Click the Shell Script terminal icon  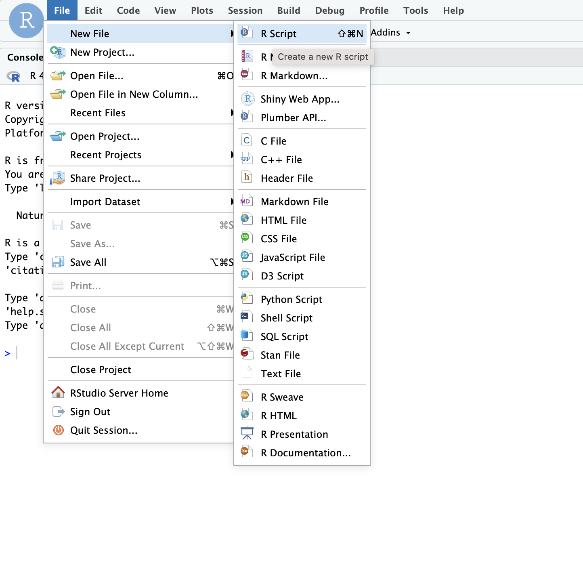tap(247, 317)
